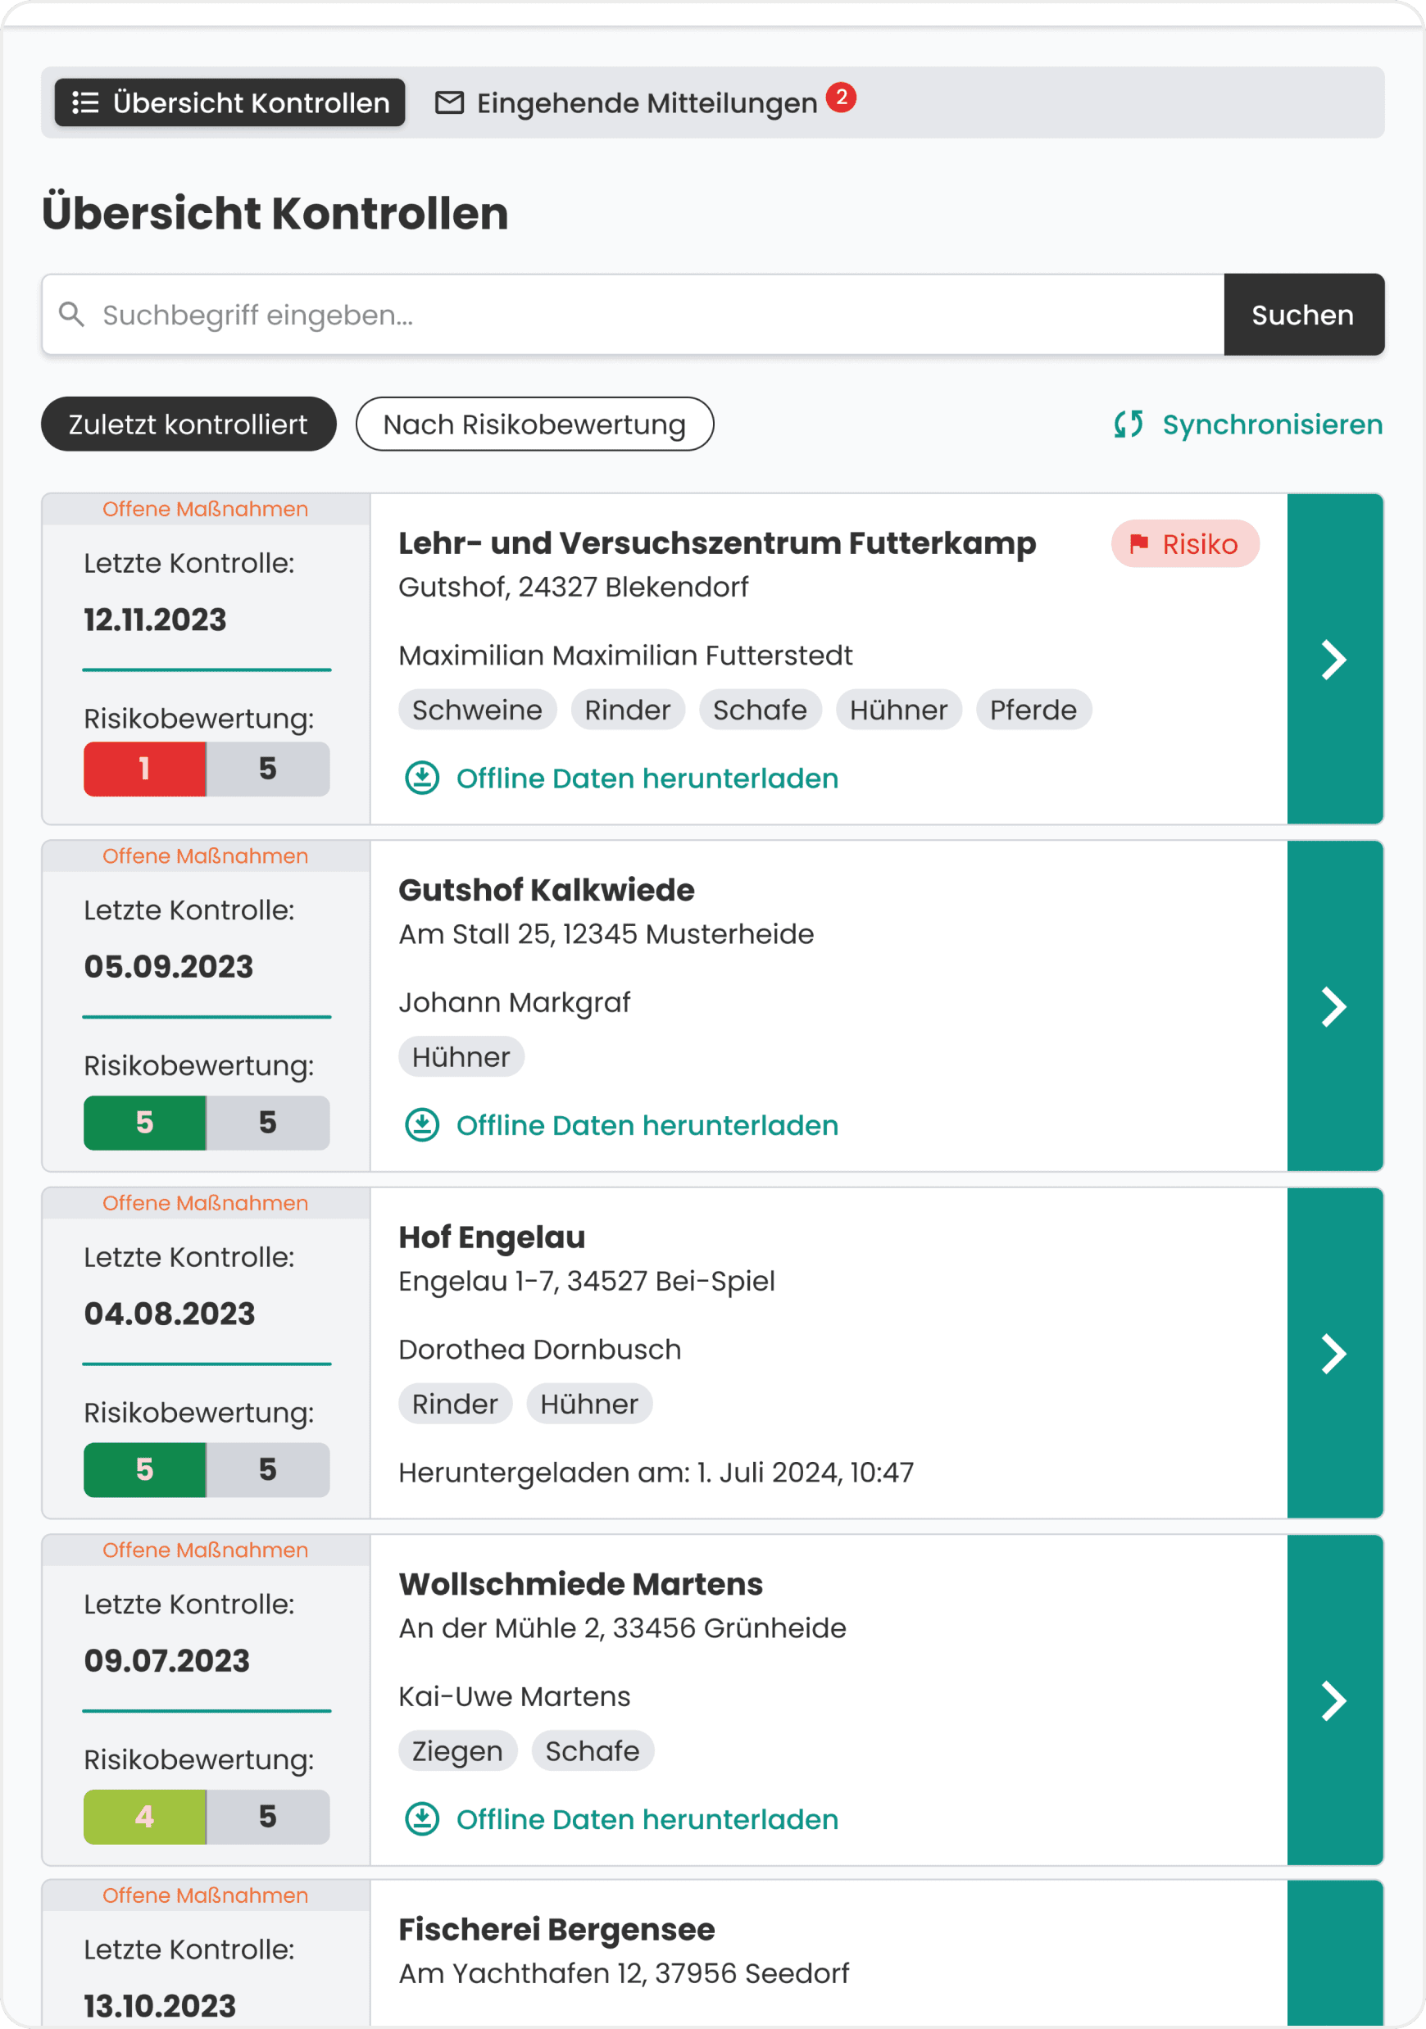This screenshot has height=2029, width=1426.
Task: Open Lehr- und Versuchszentrum Futterkamp details arrow
Action: coord(1335,659)
